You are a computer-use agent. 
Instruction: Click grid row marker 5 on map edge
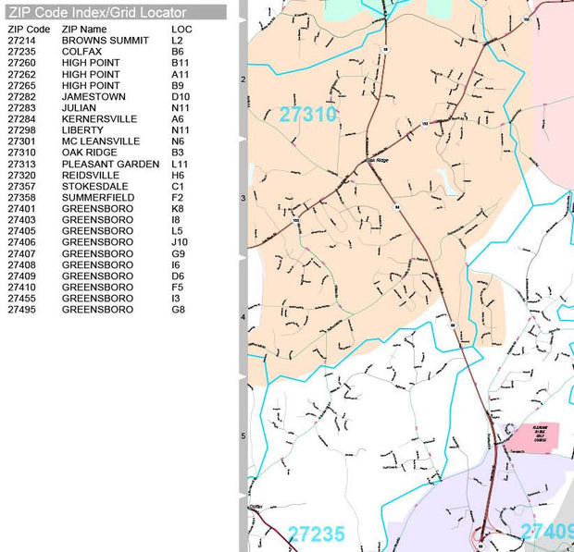[x=243, y=435]
